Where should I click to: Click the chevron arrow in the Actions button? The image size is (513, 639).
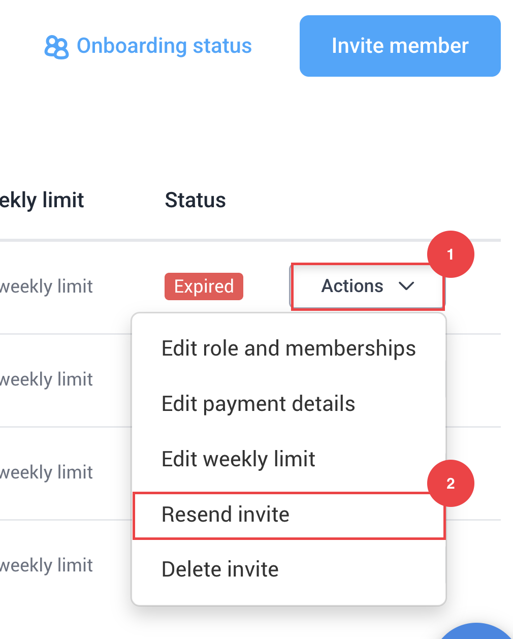[x=406, y=286]
